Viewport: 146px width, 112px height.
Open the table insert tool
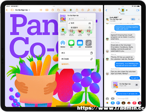tap(47, 10)
